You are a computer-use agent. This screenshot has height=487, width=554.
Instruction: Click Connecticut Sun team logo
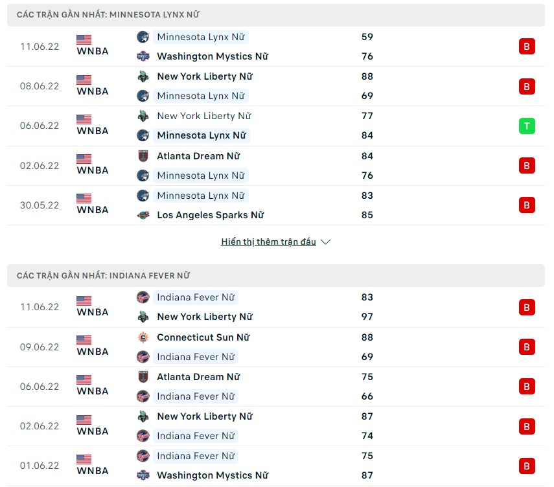pos(143,337)
